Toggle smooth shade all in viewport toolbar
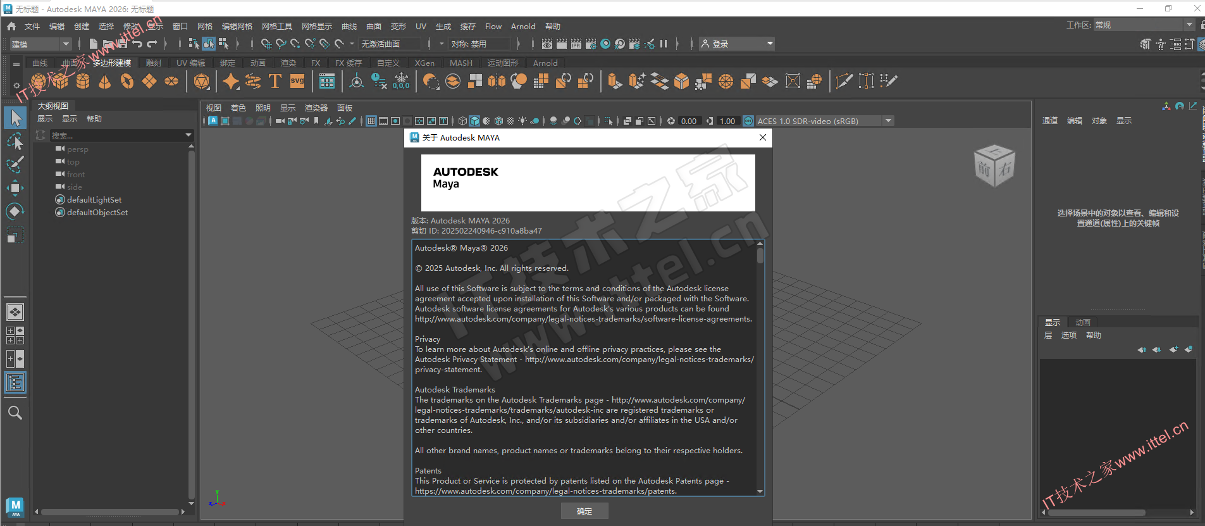 coord(474,121)
